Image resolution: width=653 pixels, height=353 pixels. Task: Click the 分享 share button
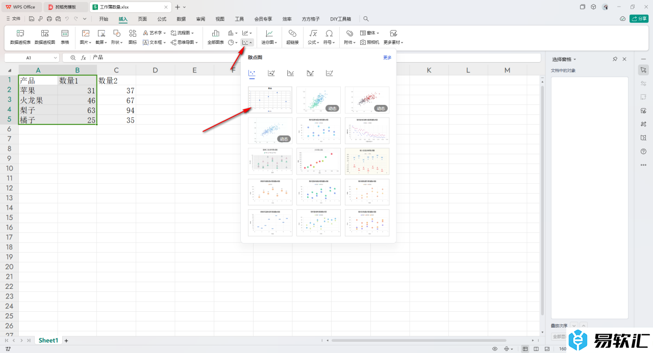pyautogui.click(x=639, y=19)
